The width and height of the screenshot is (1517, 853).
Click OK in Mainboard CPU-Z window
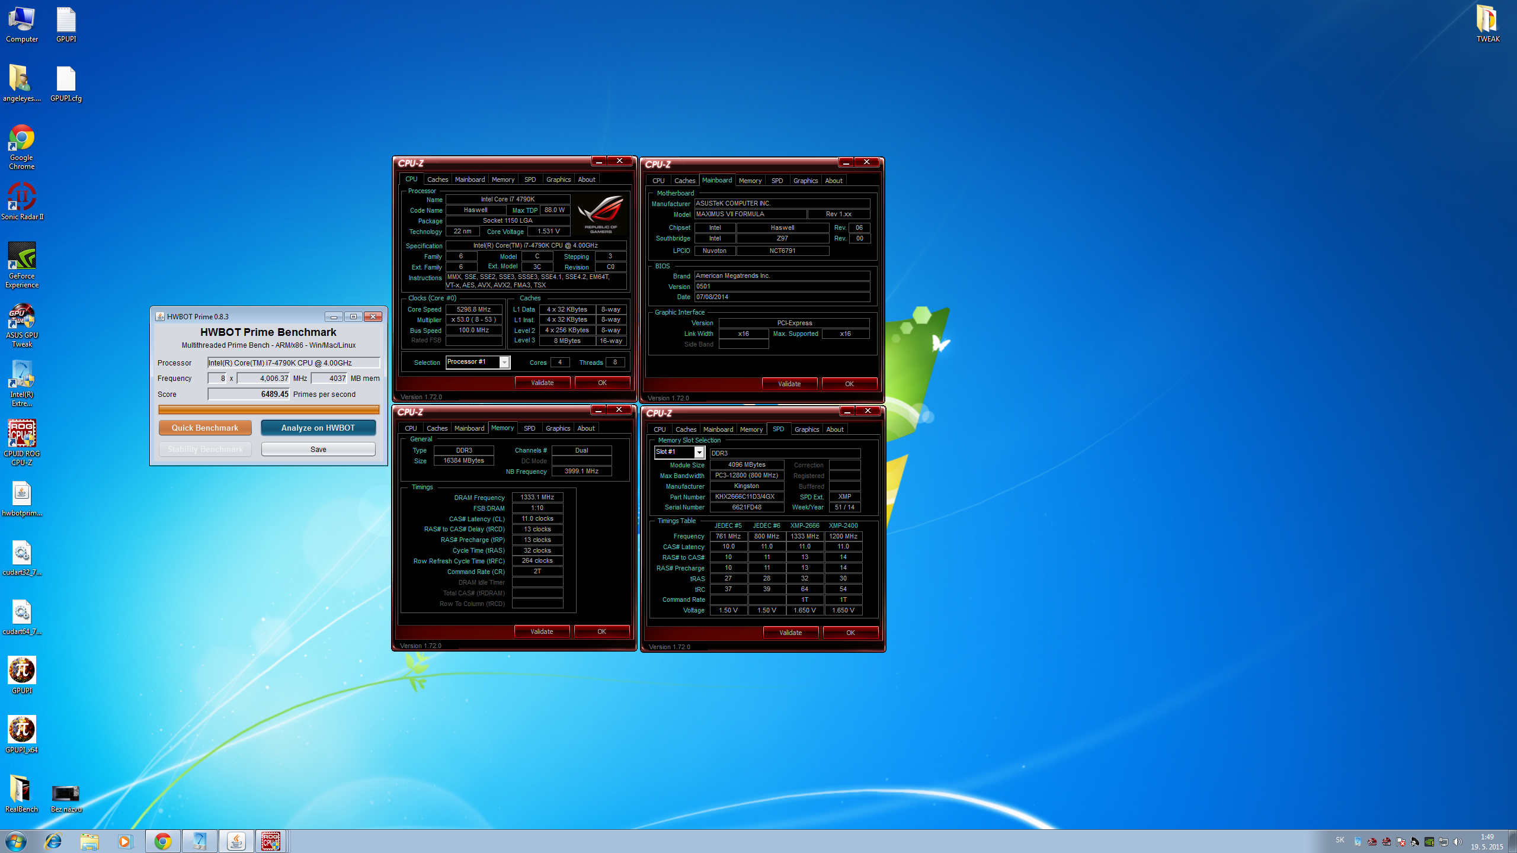pos(849,384)
